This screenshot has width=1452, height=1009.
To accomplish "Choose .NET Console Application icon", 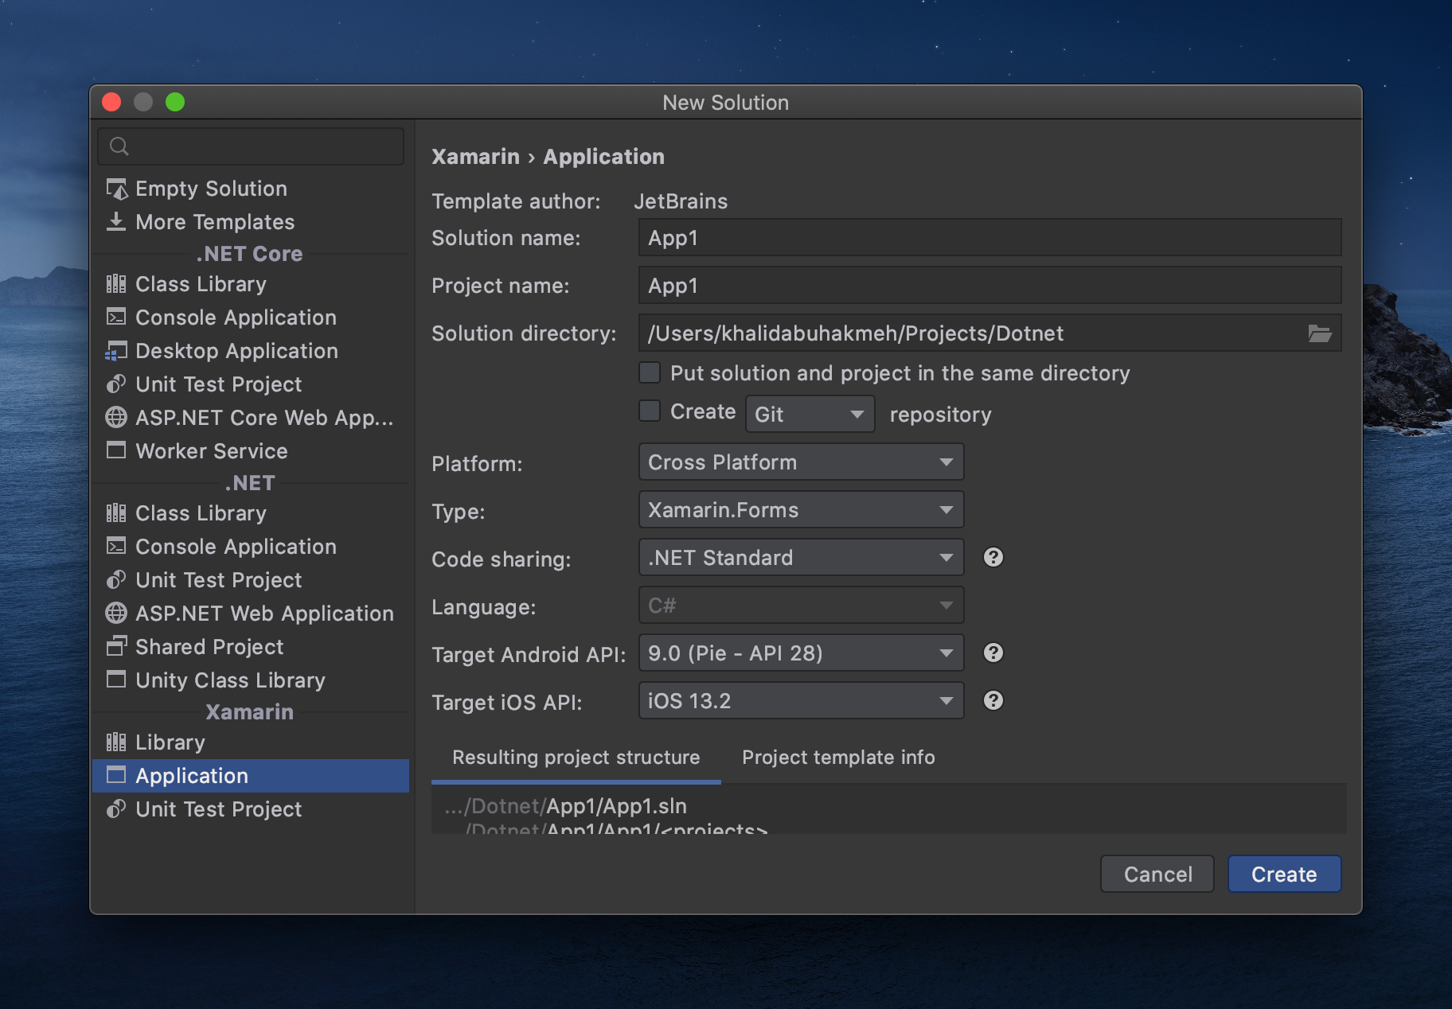I will tap(116, 547).
